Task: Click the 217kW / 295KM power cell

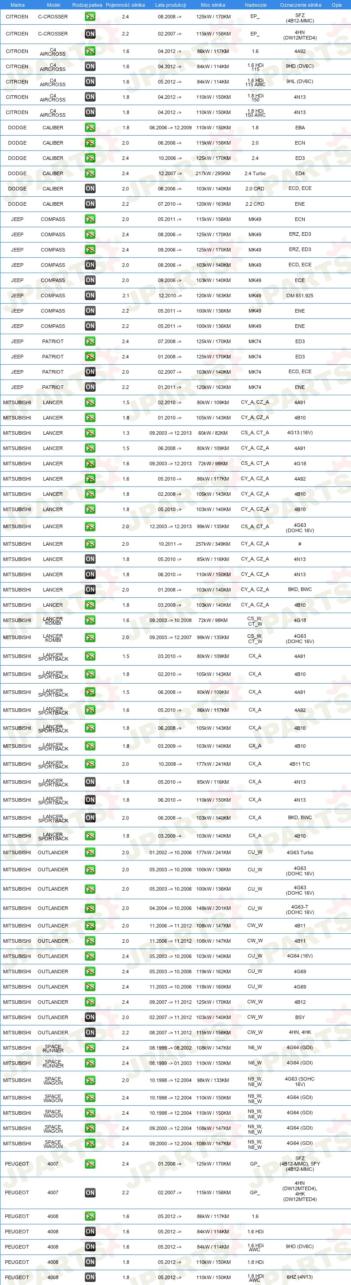Action: click(213, 174)
